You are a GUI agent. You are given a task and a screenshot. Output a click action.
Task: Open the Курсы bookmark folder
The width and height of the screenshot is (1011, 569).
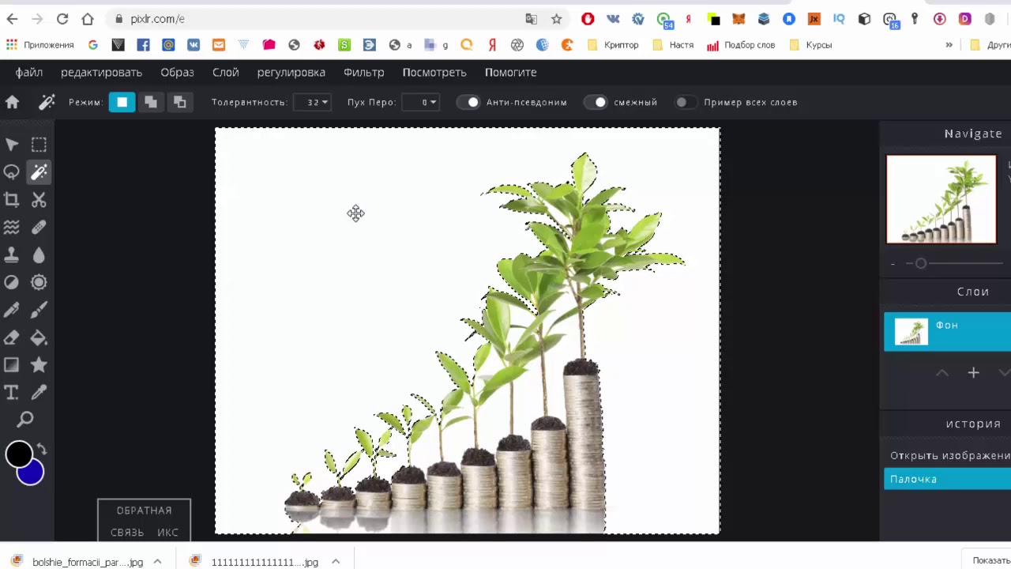[810, 45]
